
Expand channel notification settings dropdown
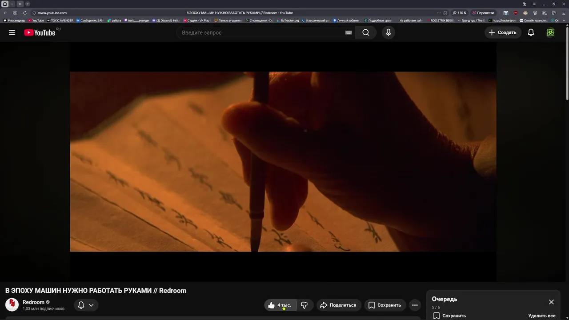point(86,305)
